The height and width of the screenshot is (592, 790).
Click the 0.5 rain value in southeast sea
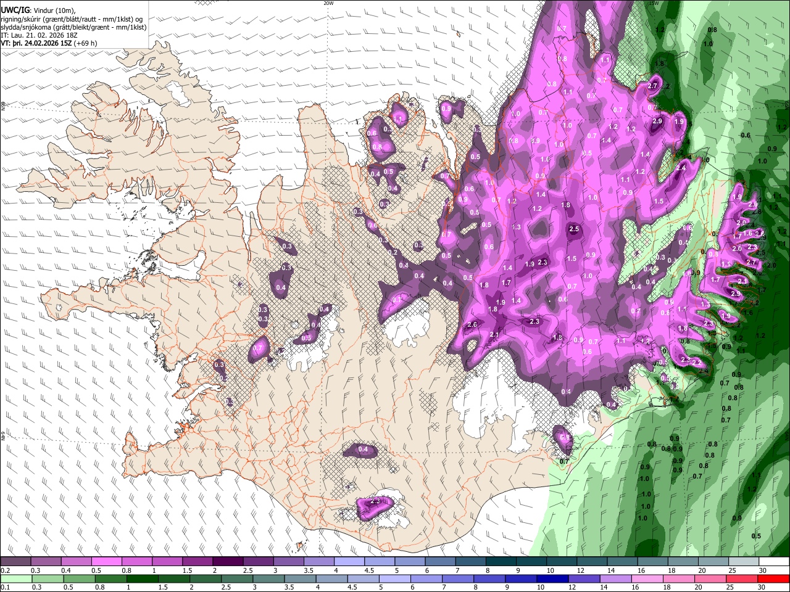pyautogui.click(x=756, y=536)
